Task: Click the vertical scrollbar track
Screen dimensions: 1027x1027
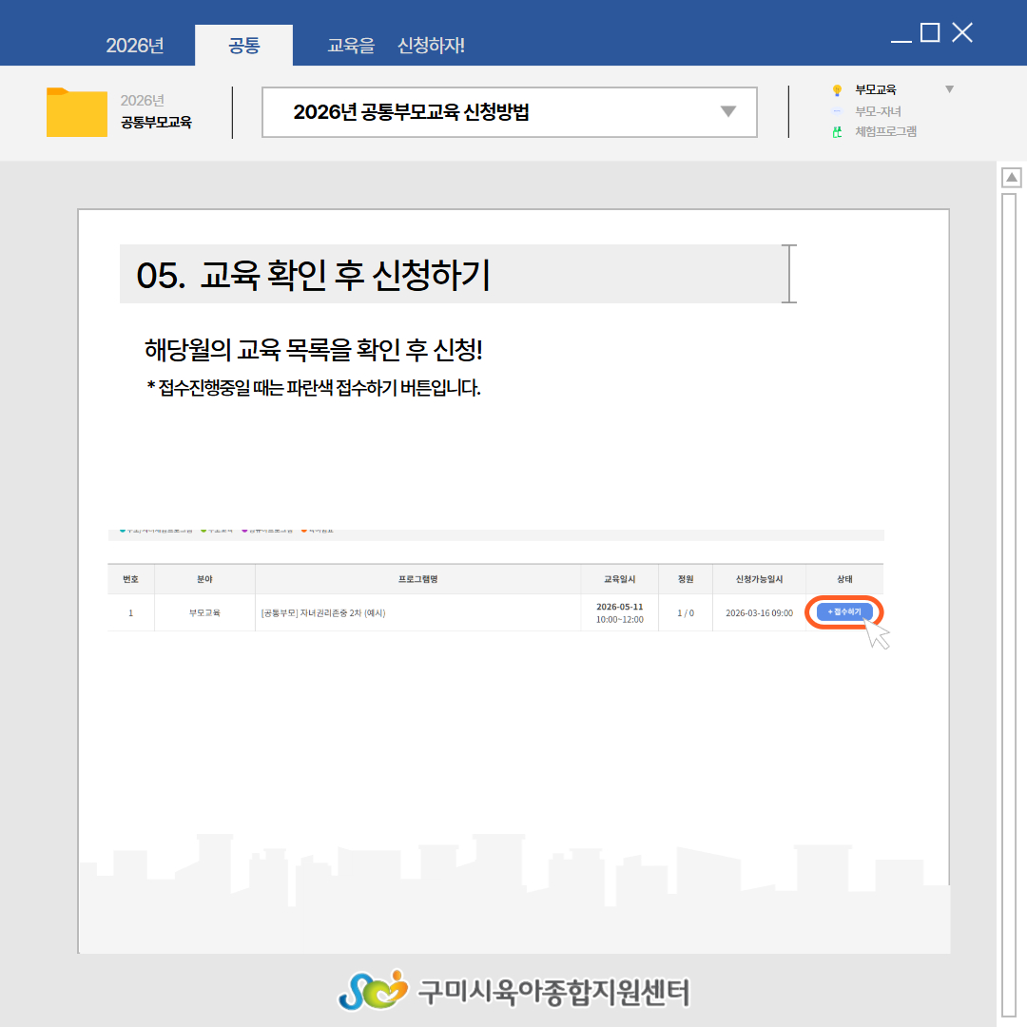Action: tap(1012, 571)
